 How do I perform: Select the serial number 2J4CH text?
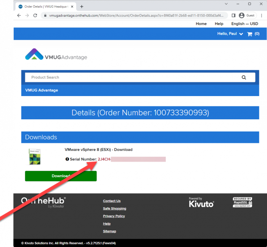(x=104, y=159)
